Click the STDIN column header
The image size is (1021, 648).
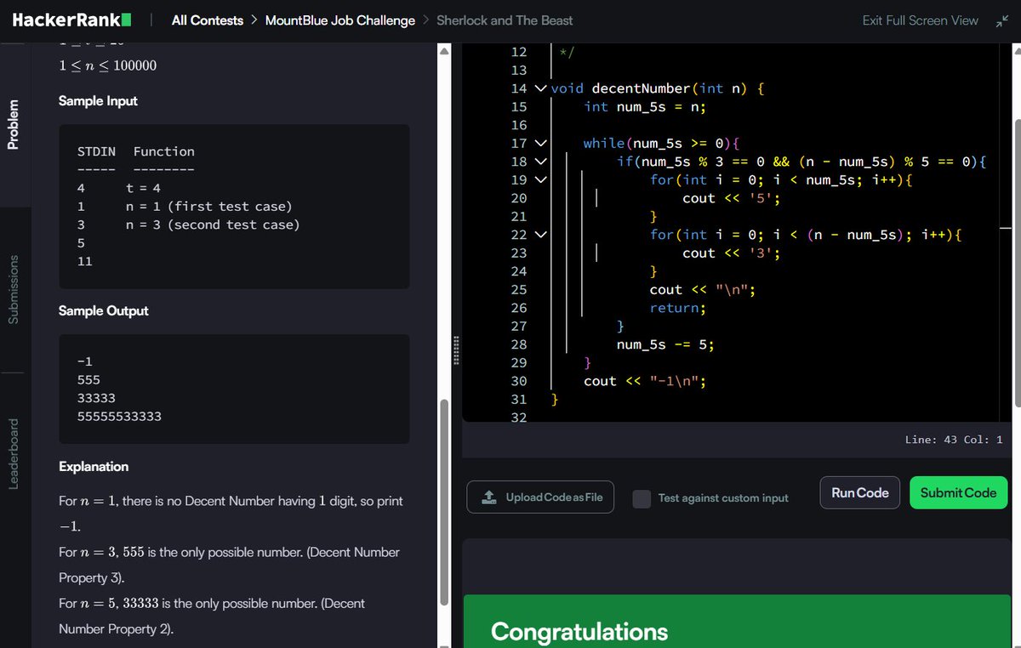(x=96, y=151)
